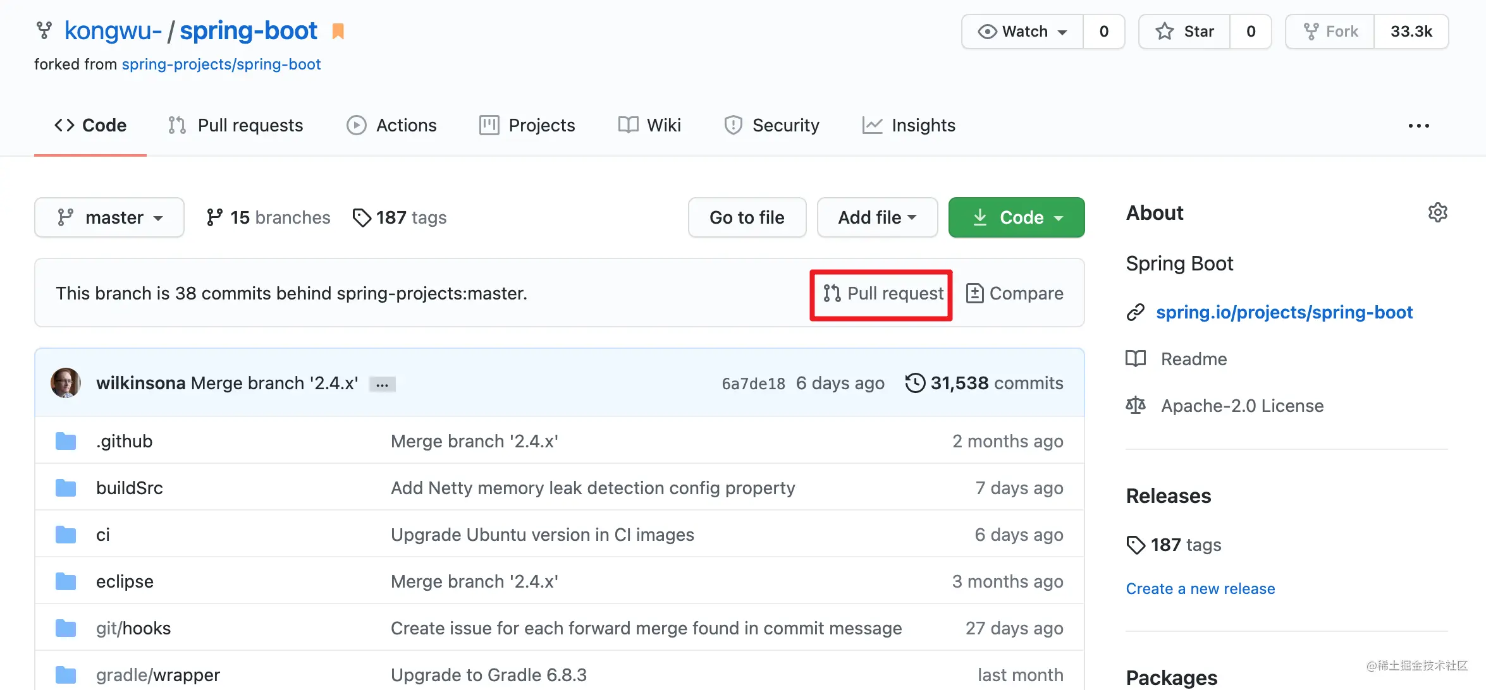Switch to the Pull requests tab

pos(235,126)
